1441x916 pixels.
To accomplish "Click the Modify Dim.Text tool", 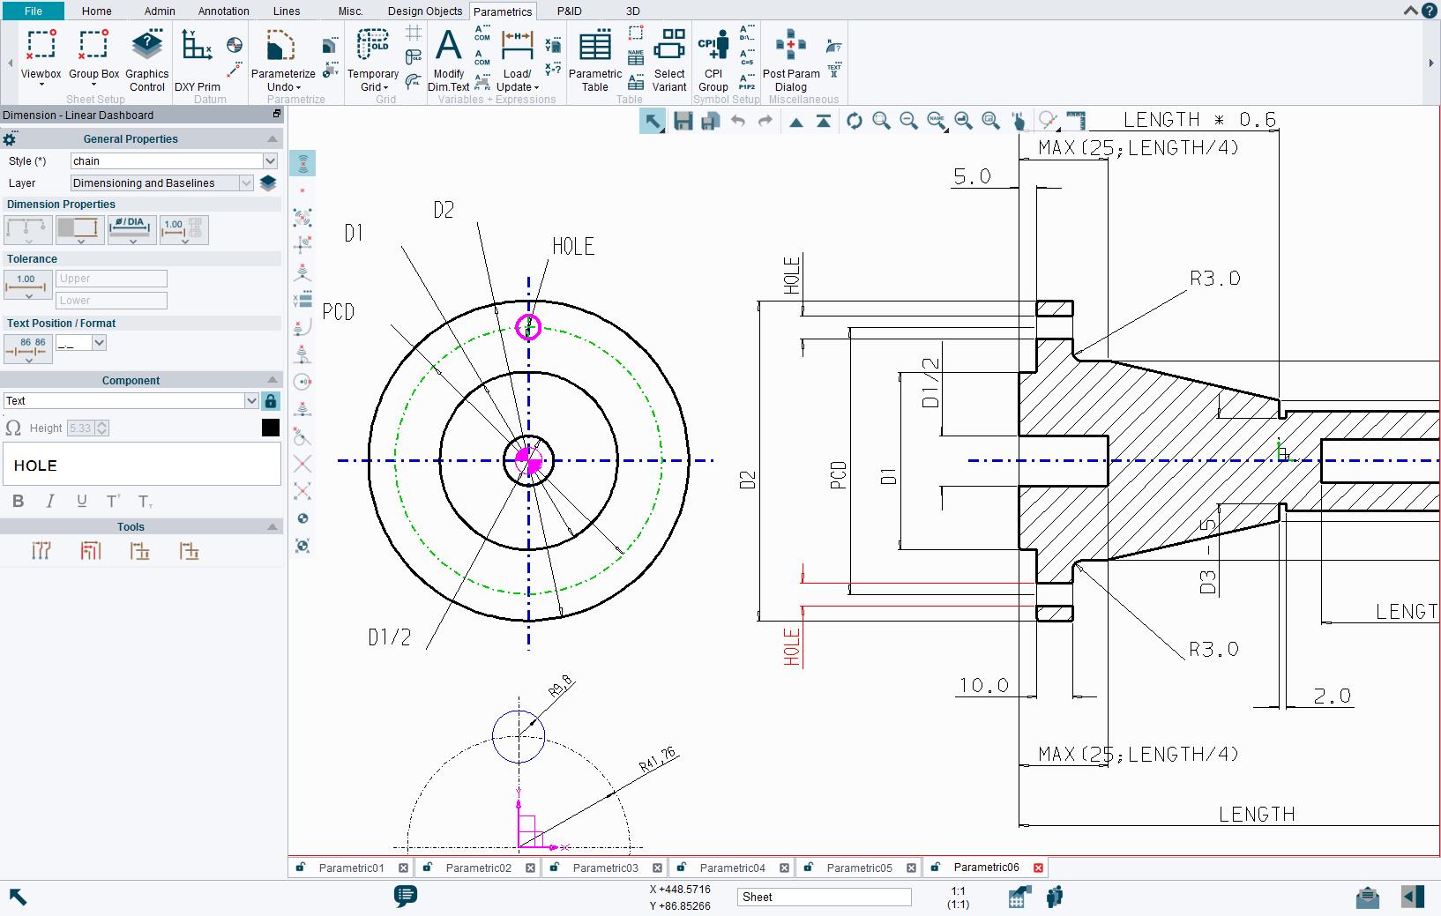I will click(448, 60).
